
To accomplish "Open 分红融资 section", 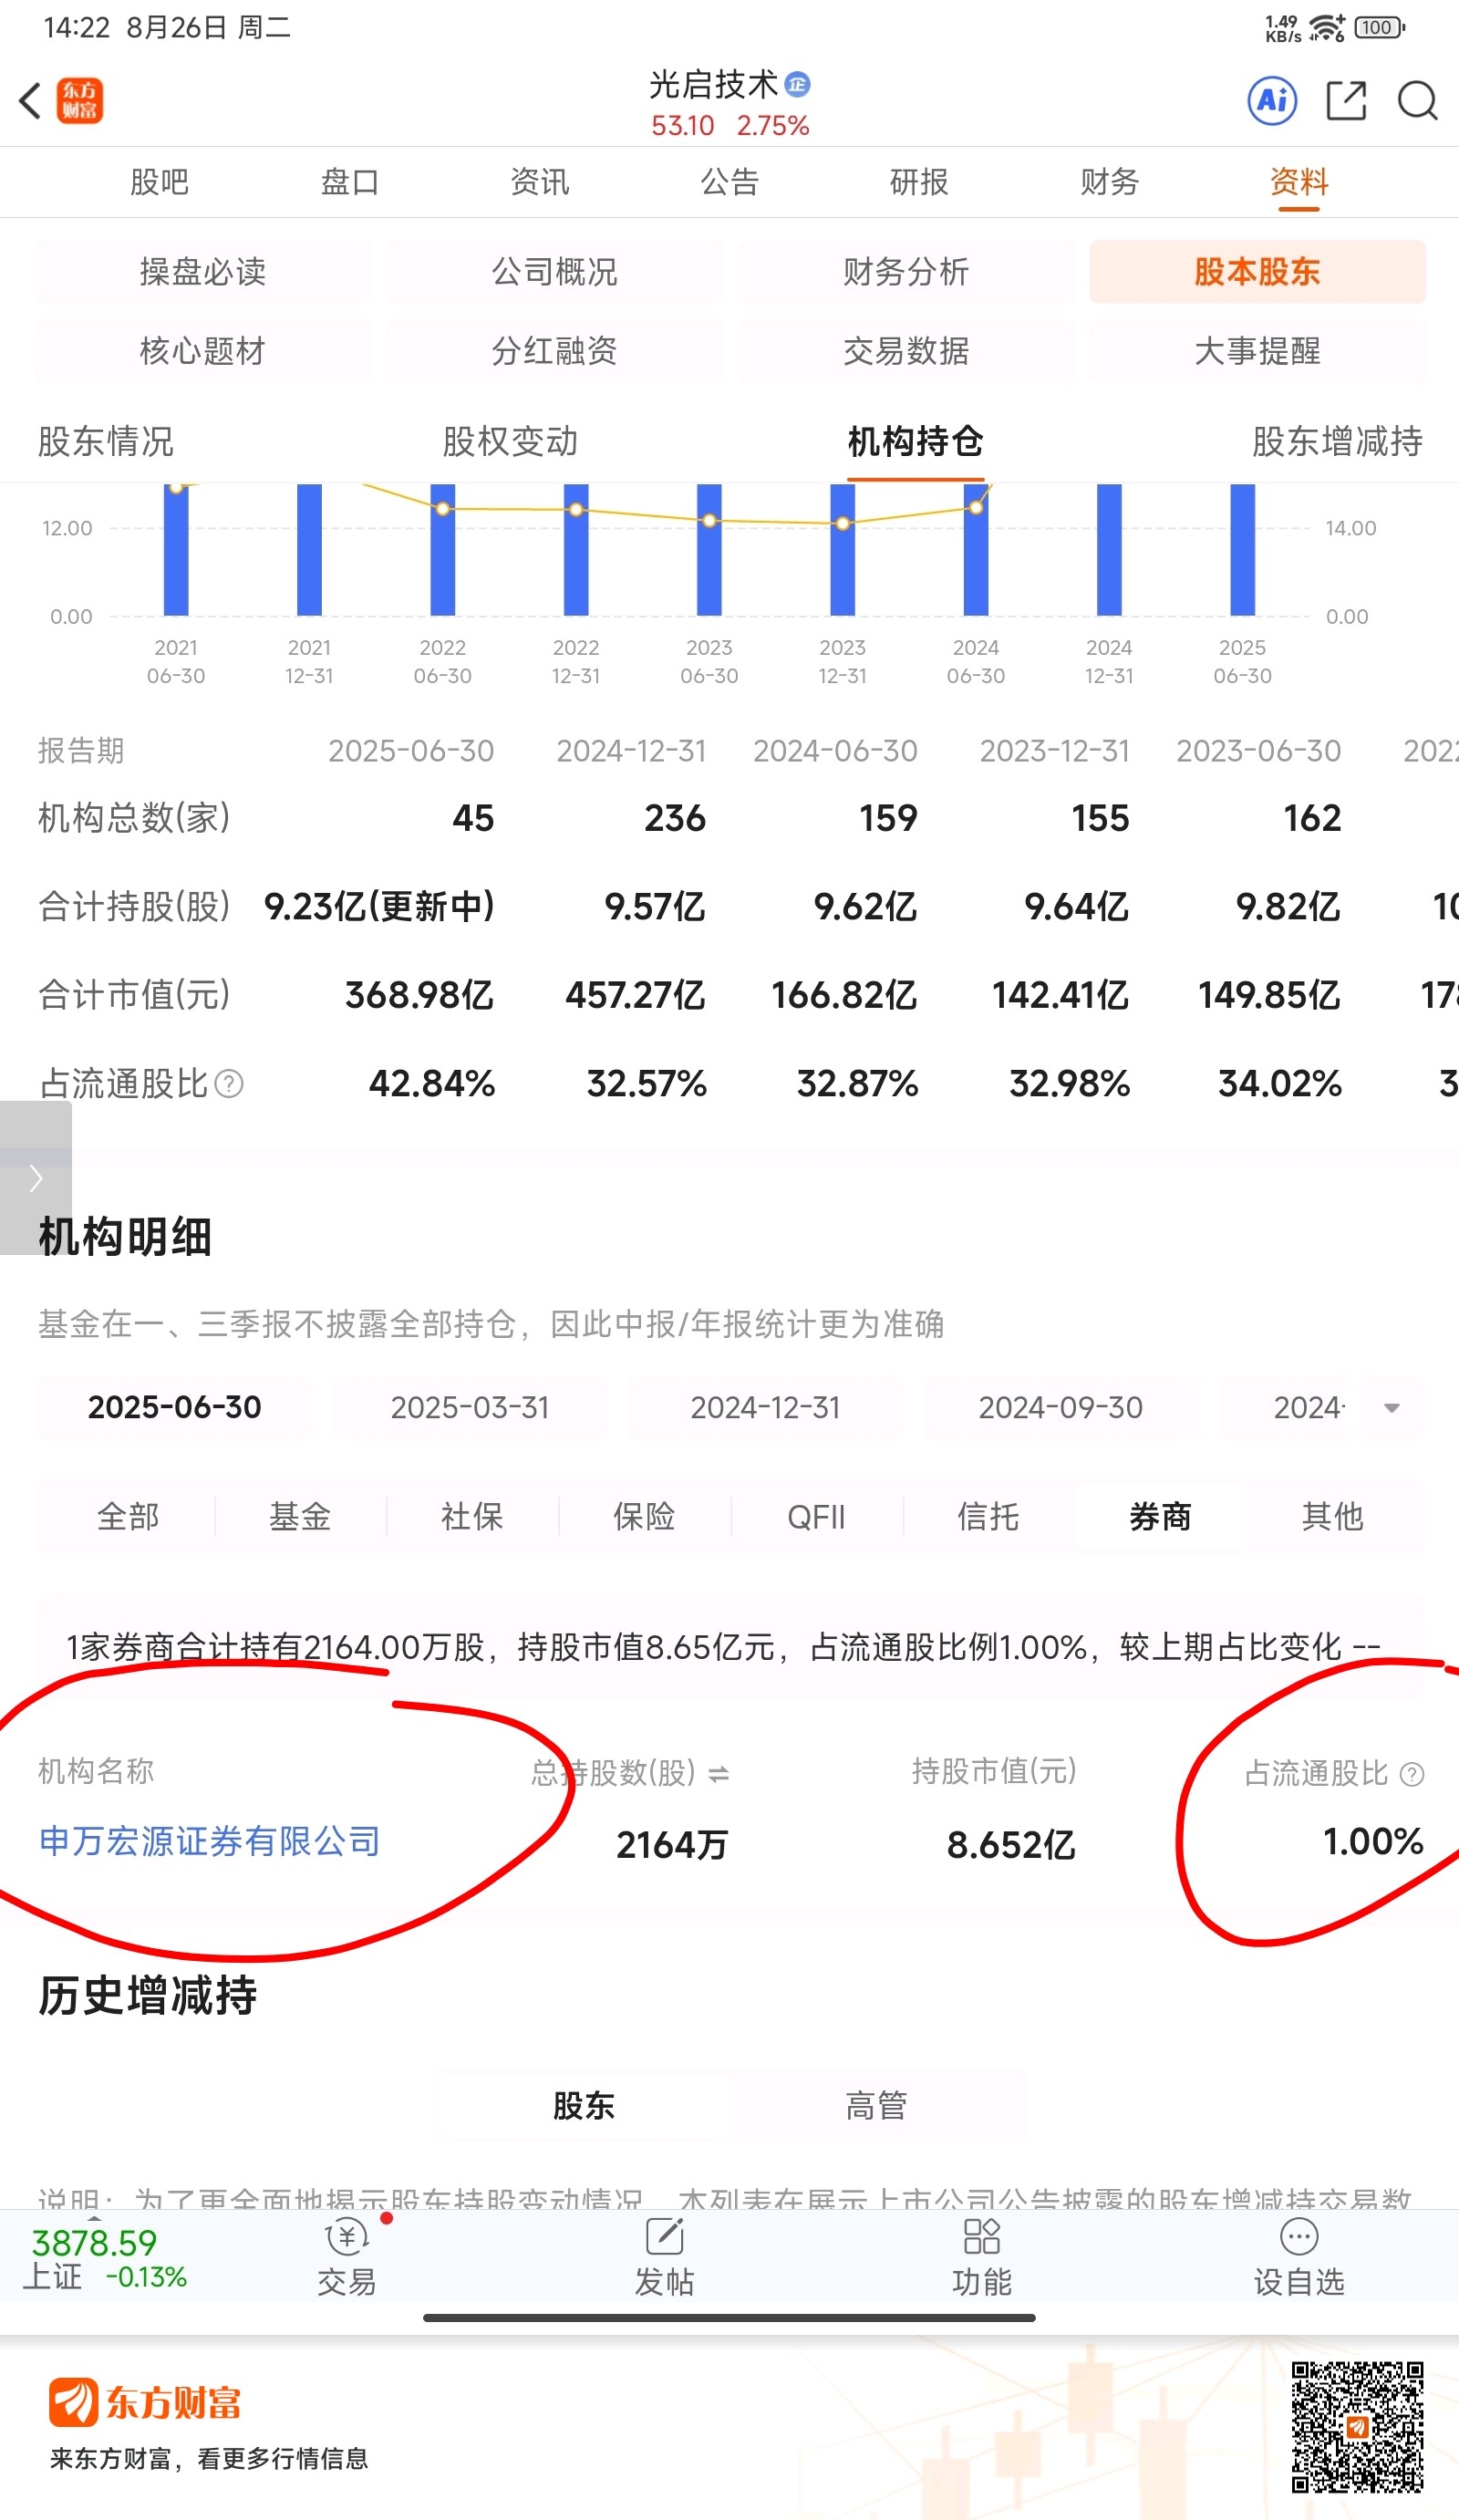I will [x=554, y=351].
